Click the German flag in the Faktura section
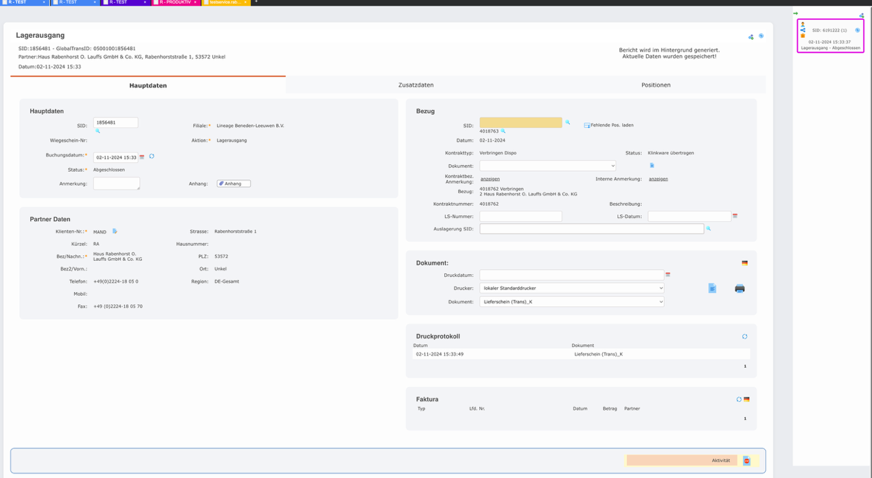Viewport: 872px width, 478px height. pyautogui.click(x=746, y=399)
